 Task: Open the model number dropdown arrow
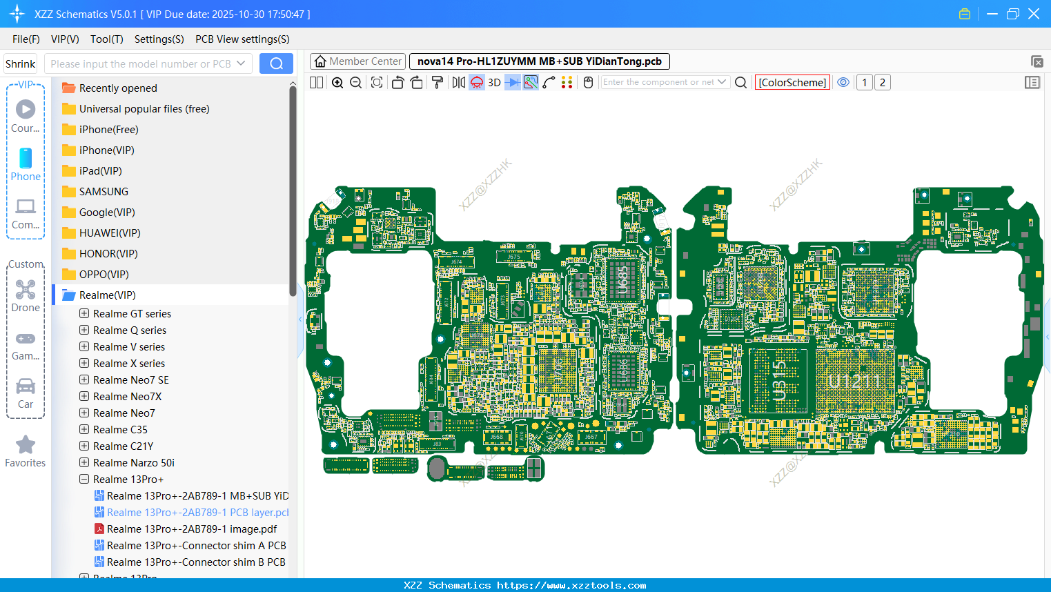pos(241,63)
